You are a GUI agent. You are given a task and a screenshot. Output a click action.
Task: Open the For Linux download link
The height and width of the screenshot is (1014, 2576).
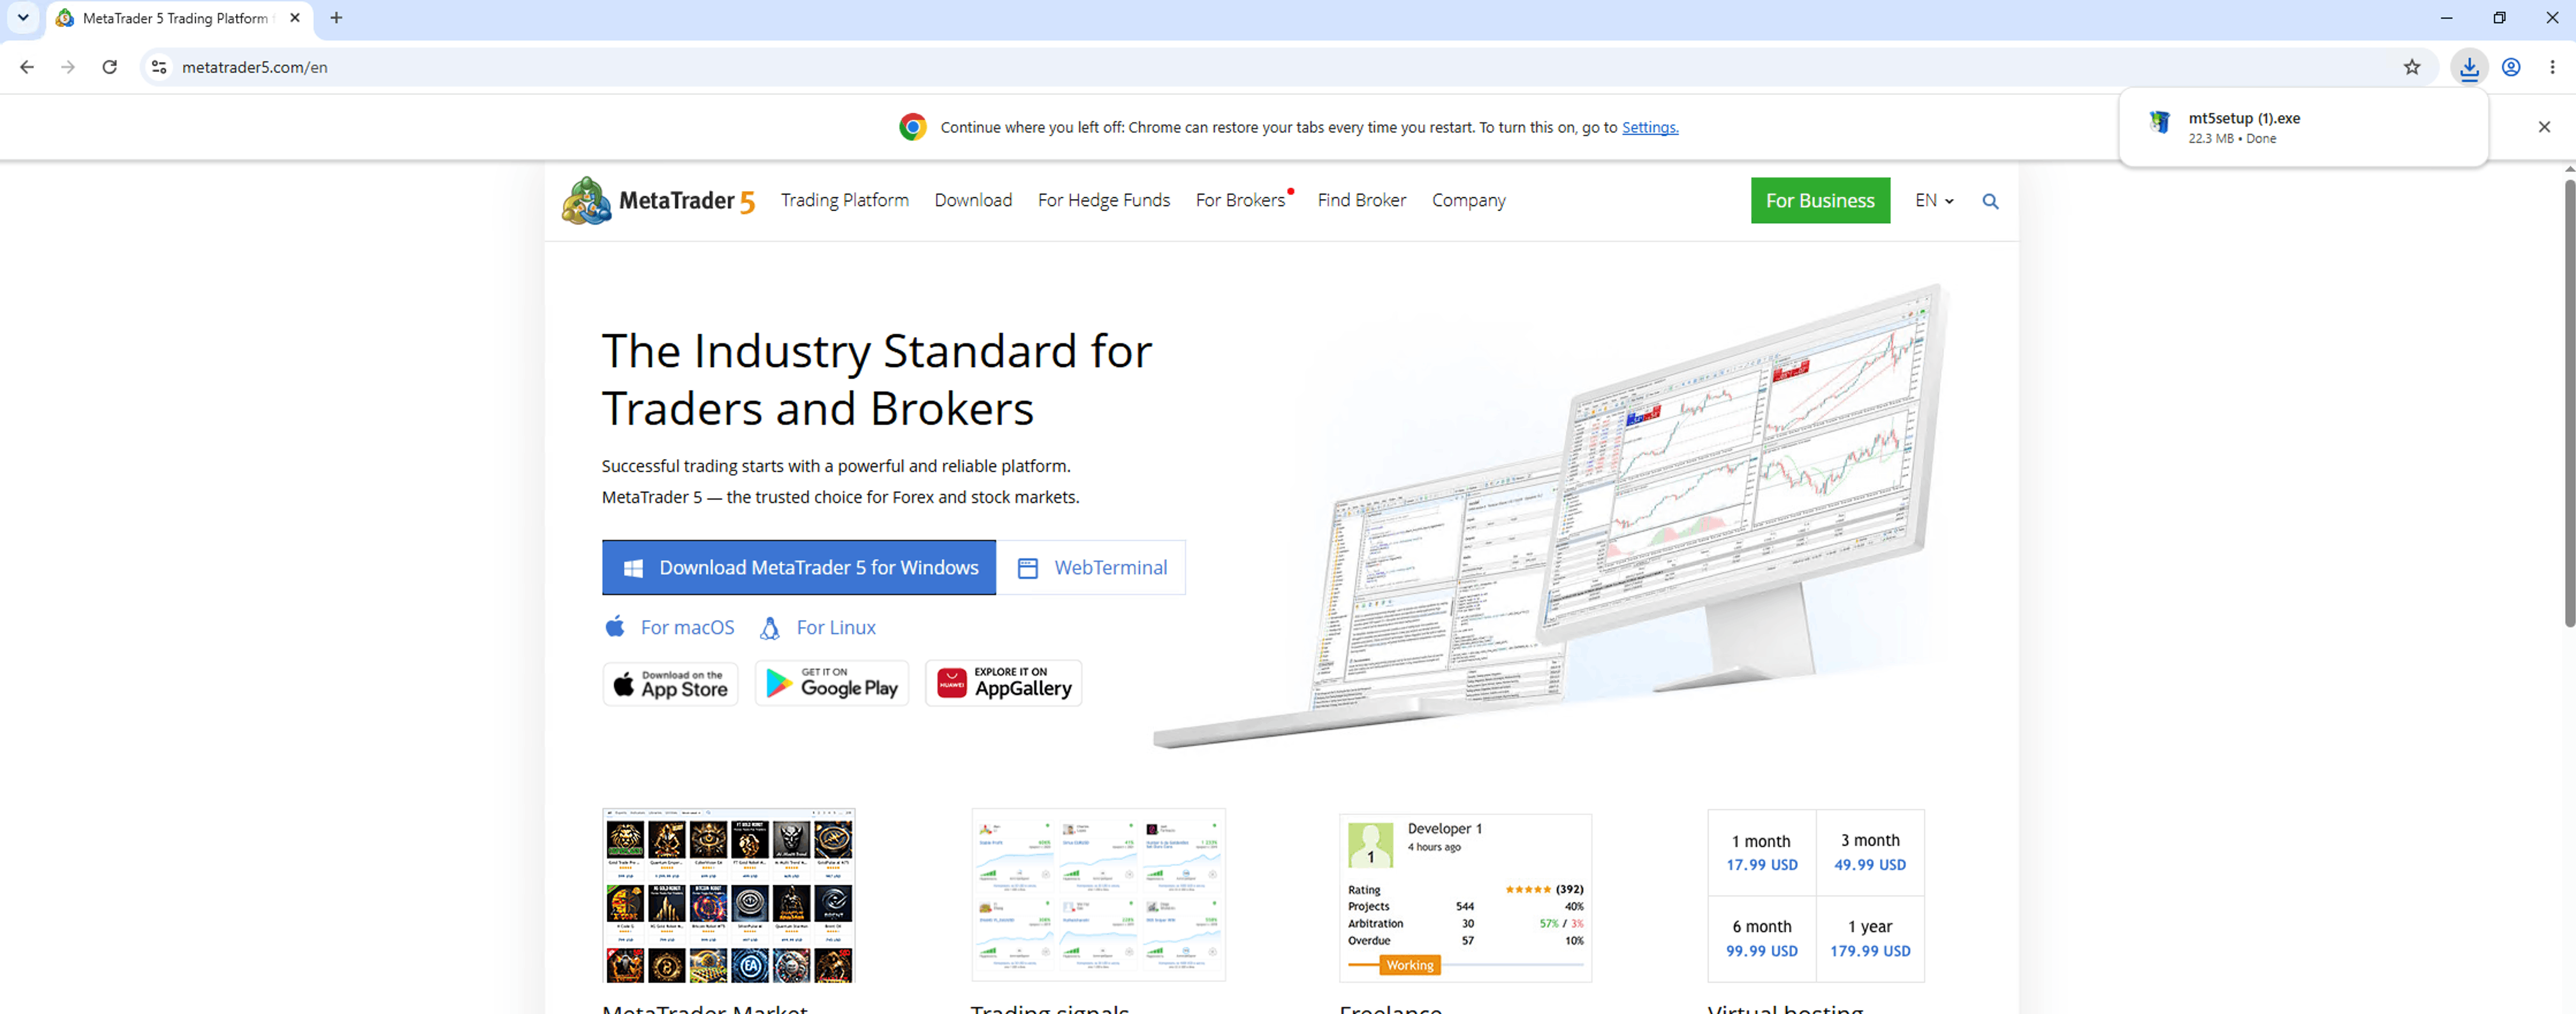(x=818, y=627)
